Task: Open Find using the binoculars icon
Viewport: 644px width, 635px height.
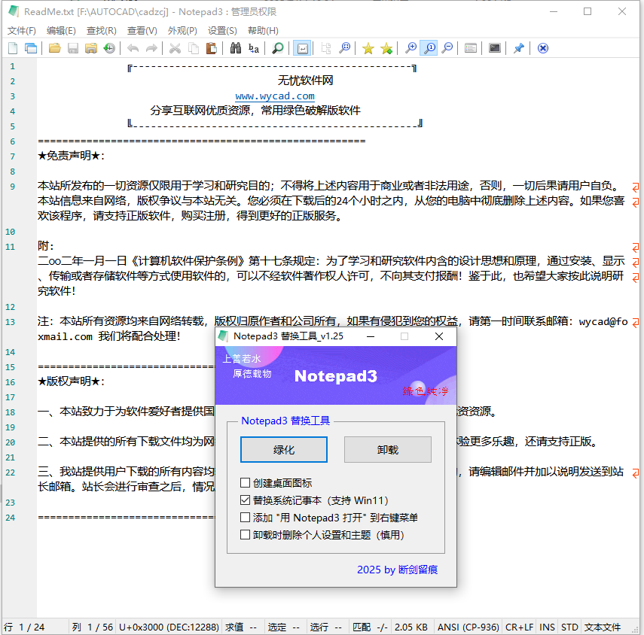Action: pos(237,48)
